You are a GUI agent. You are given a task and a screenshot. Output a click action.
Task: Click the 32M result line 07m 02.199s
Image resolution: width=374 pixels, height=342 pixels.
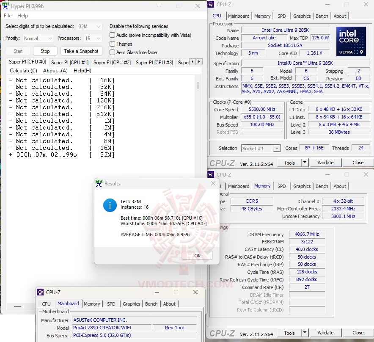62,154
